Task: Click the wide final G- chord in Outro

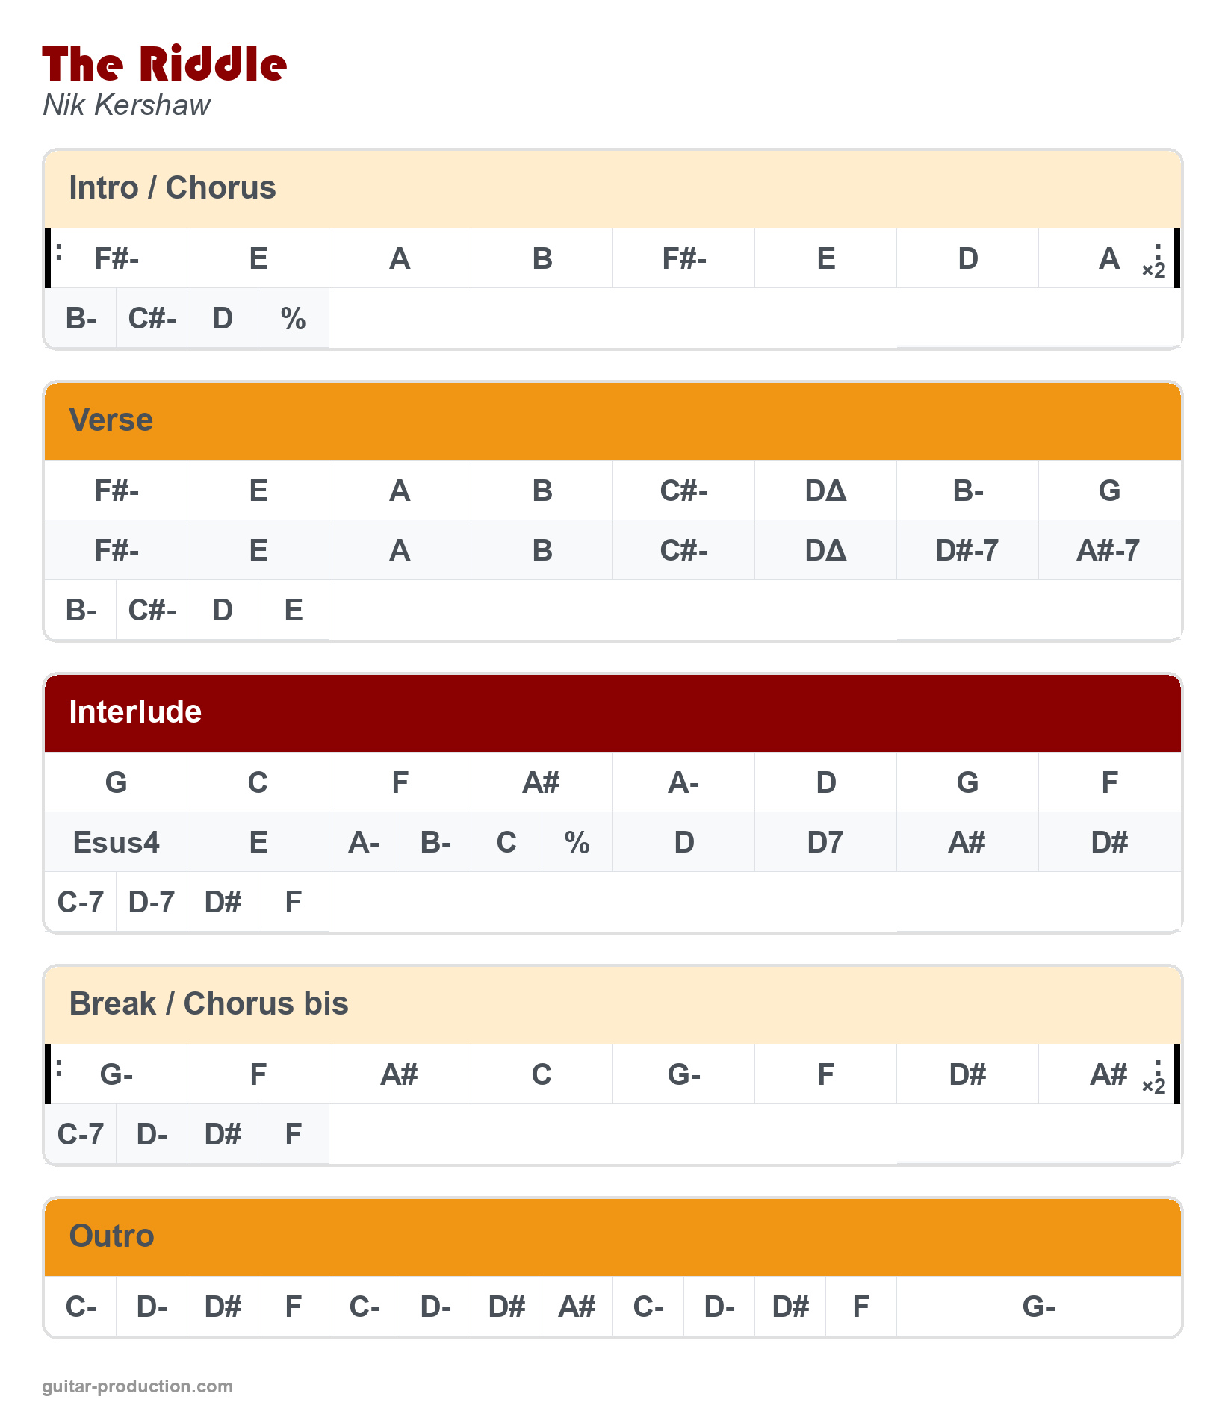Action: (x=1038, y=1307)
